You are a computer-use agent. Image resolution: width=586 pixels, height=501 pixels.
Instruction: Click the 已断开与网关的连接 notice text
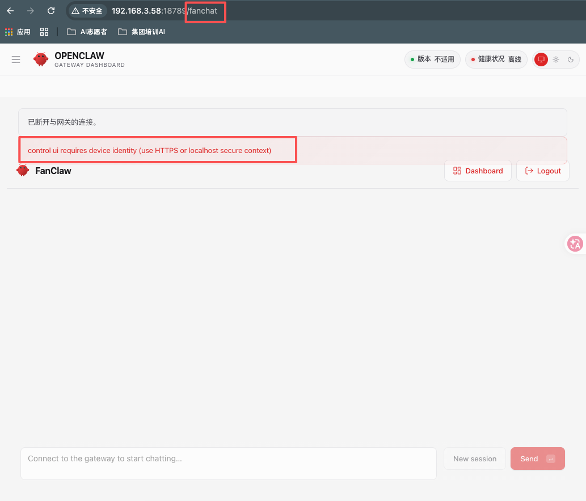tap(64, 122)
